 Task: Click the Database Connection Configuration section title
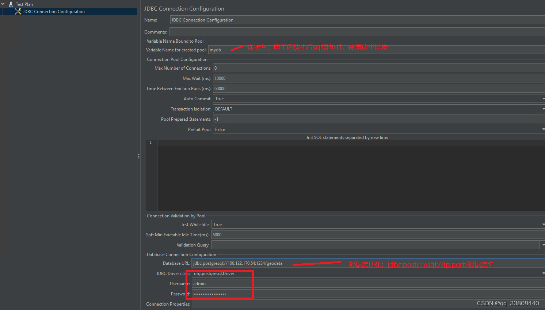click(x=182, y=255)
